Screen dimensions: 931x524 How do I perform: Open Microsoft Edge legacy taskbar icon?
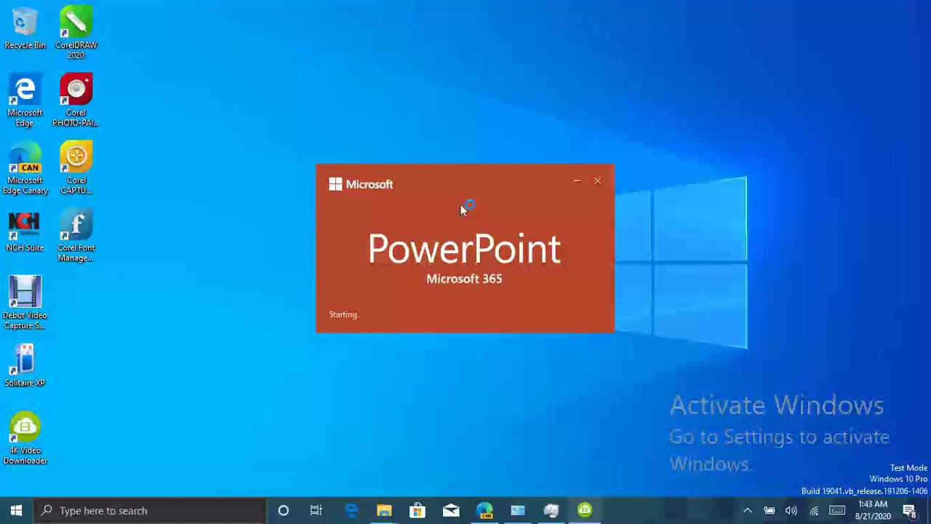[x=351, y=510]
